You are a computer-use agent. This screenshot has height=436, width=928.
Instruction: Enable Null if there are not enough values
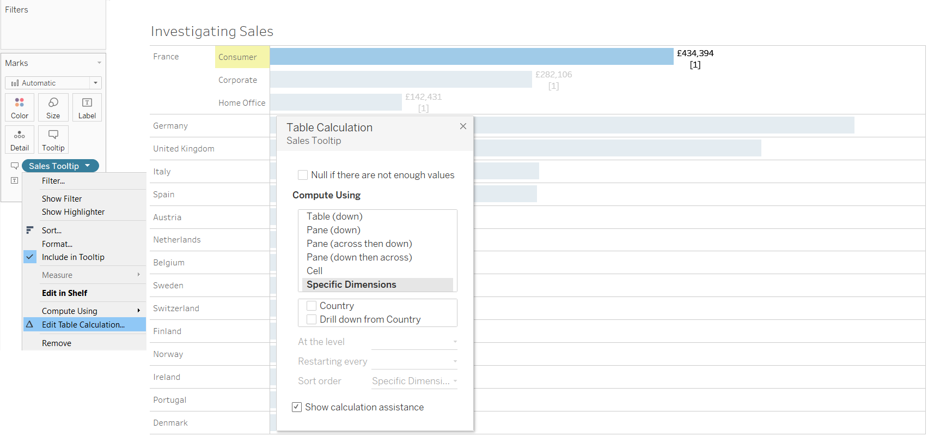(303, 175)
